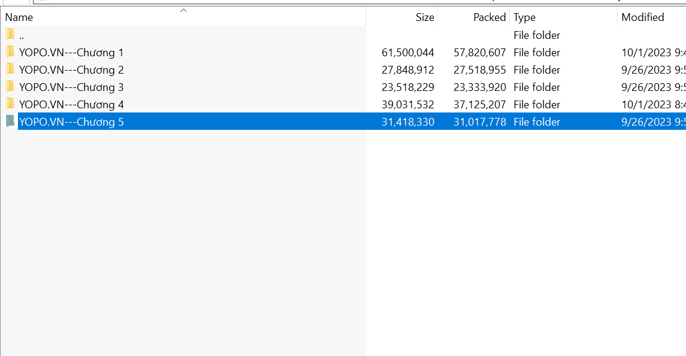Image resolution: width=686 pixels, height=356 pixels.
Task: Select the YOPO.VN---Chương 2 folder name
Action: click(71, 70)
